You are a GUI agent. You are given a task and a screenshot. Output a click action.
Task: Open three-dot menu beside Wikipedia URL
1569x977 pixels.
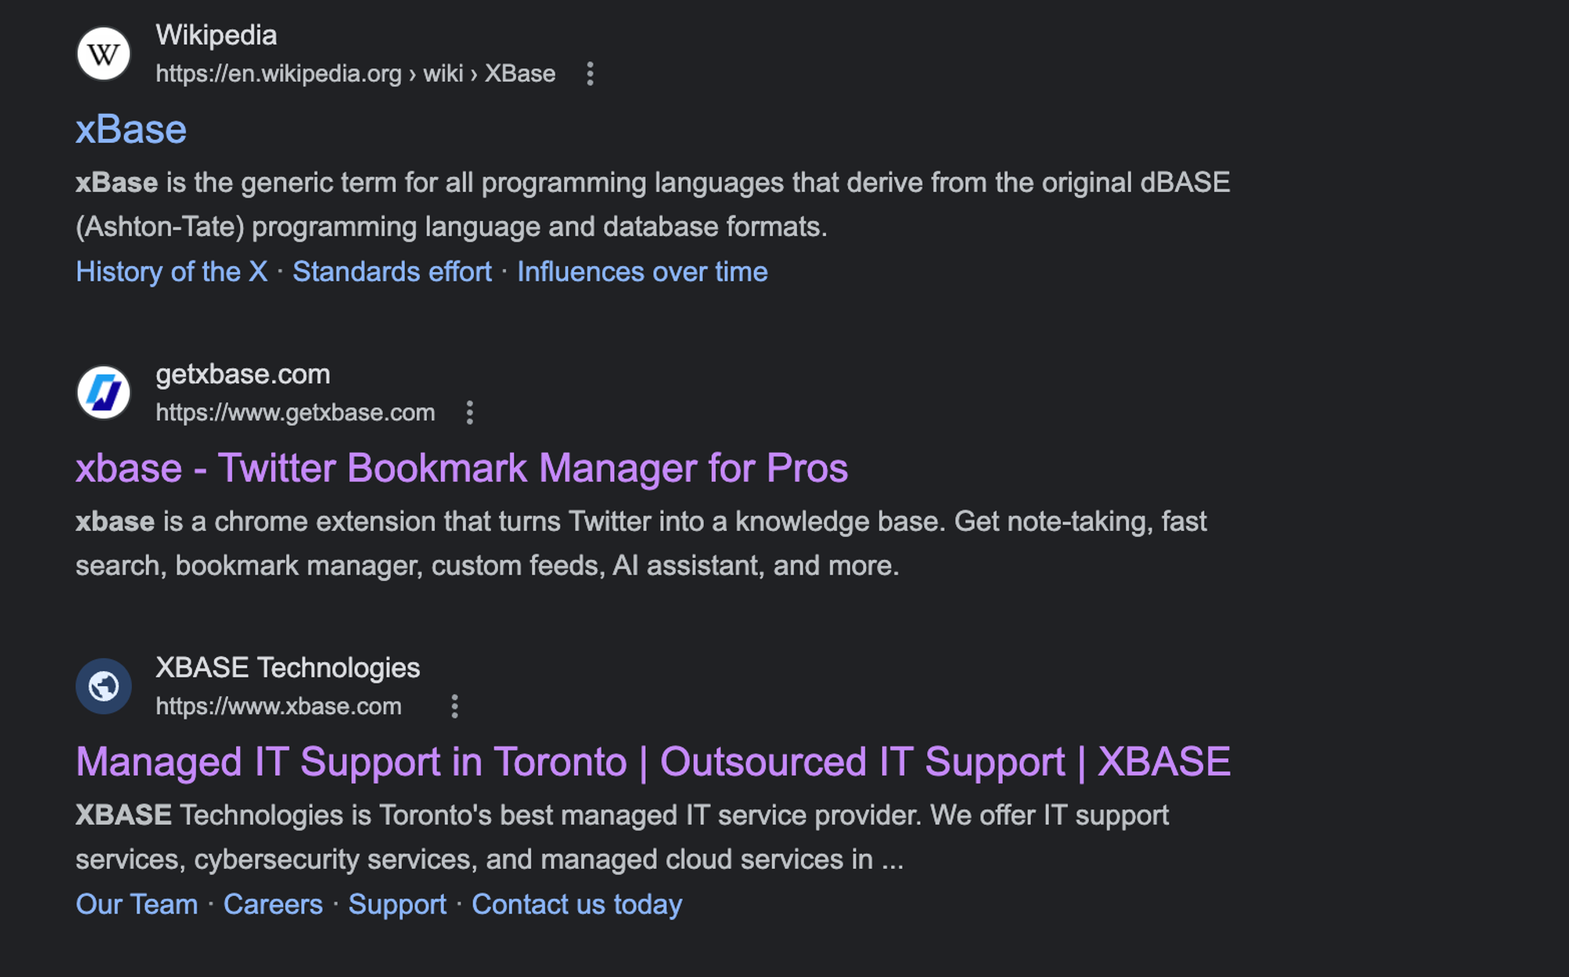point(590,74)
